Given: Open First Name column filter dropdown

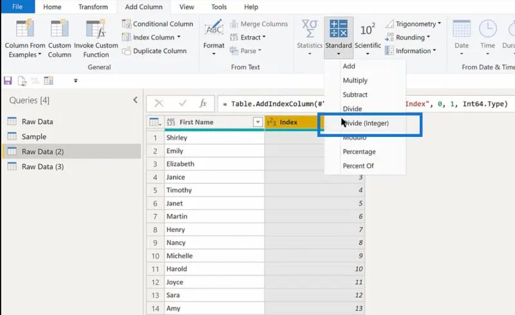Looking at the screenshot, I should 258,122.
